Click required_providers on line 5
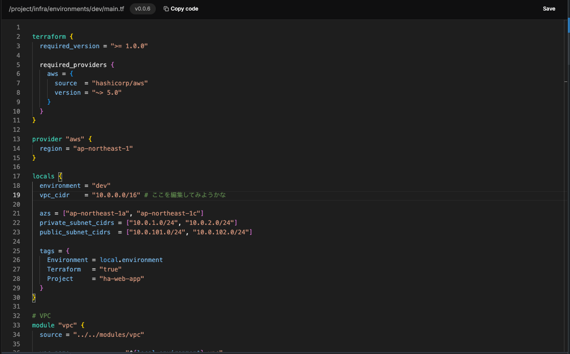The height and width of the screenshot is (354, 570). (x=73, y=65)
